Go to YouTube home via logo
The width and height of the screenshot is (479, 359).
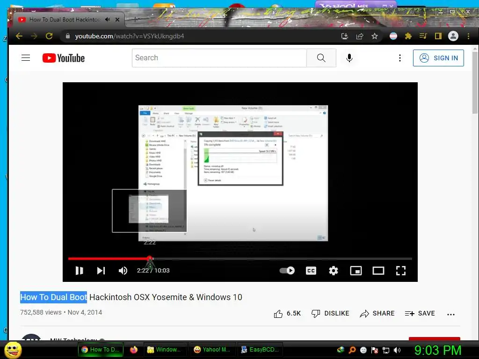coord(64,58)
